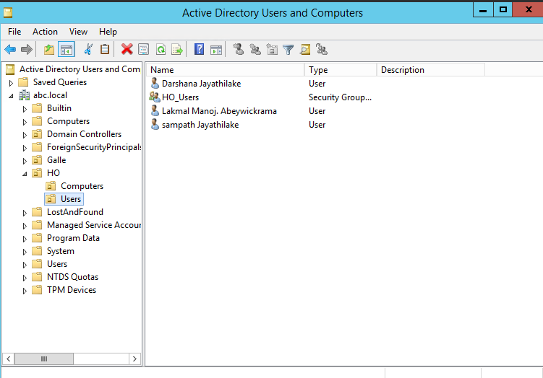Expand the Saved Queries node
543x378 pixels.
11,83
